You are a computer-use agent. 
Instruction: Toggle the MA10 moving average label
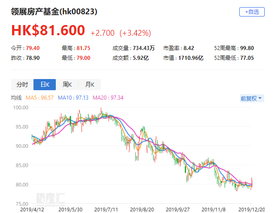tap(81, 98)
